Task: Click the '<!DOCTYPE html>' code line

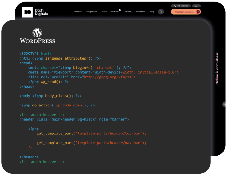Action: click(35, 54)
